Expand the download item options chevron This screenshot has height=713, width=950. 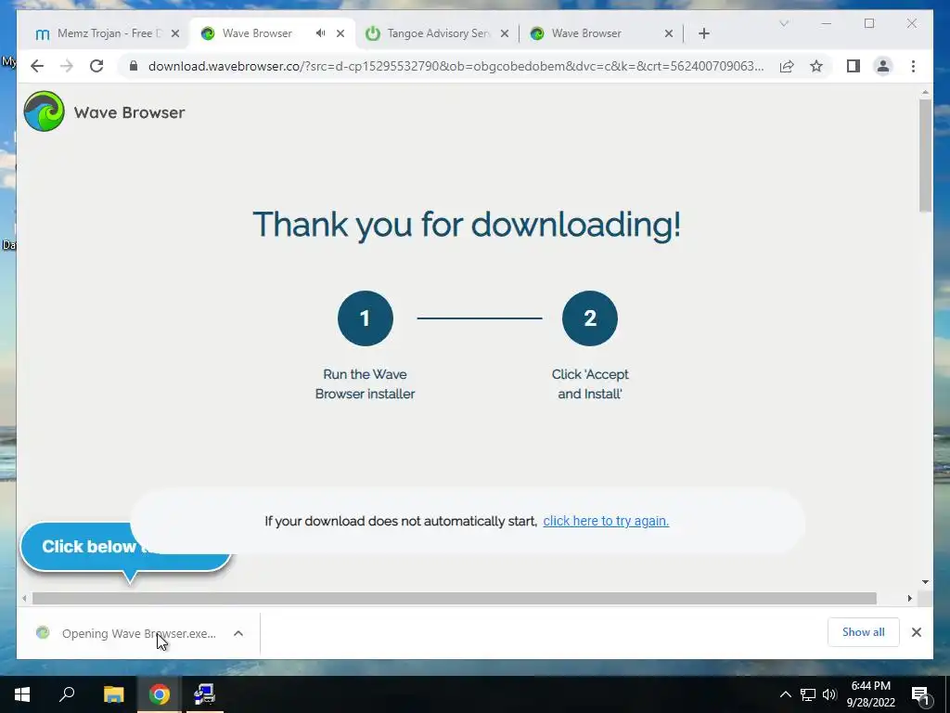click(238, 633)
